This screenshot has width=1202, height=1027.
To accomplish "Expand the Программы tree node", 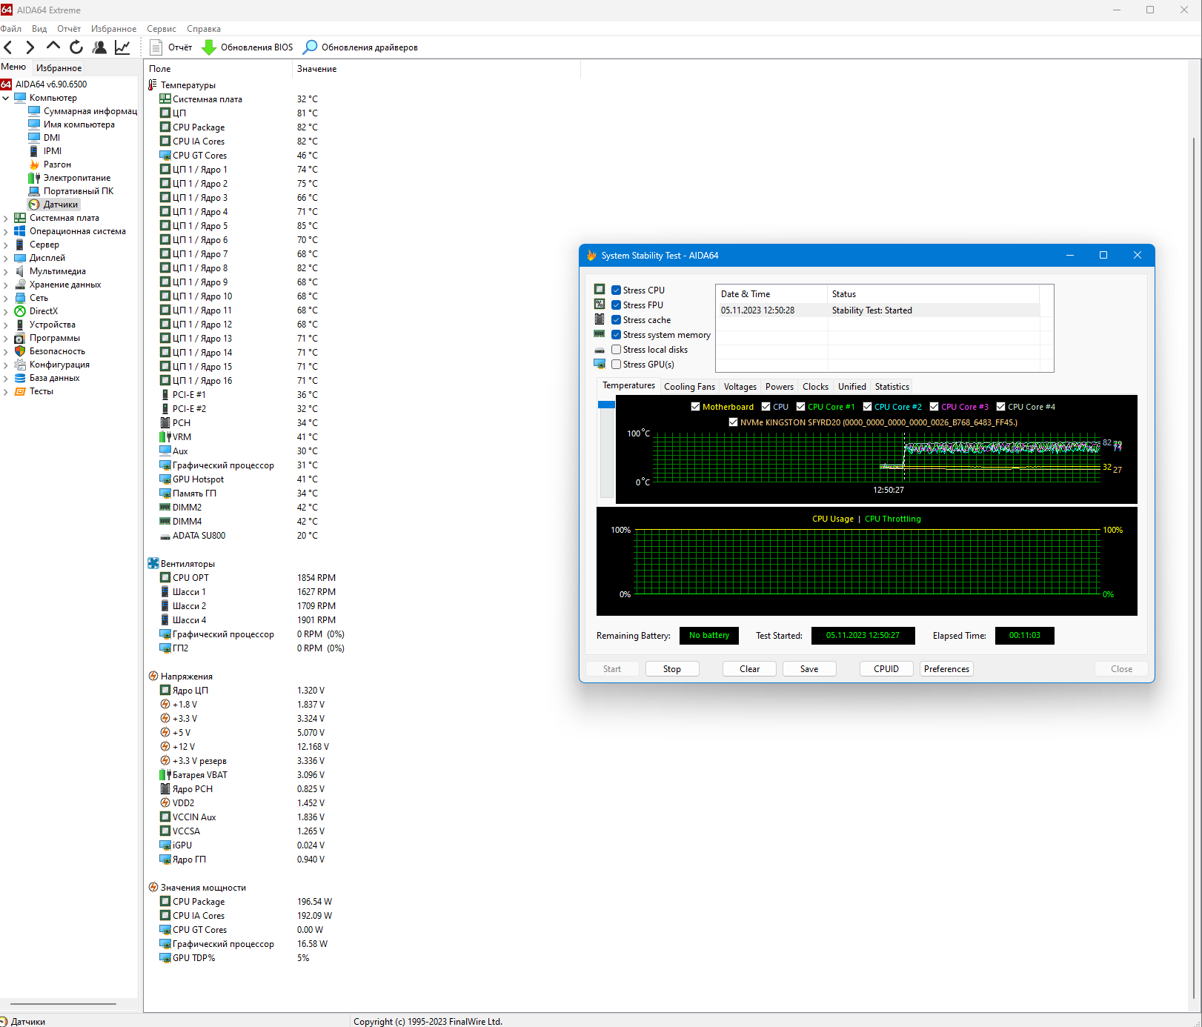I will [6, 338].
